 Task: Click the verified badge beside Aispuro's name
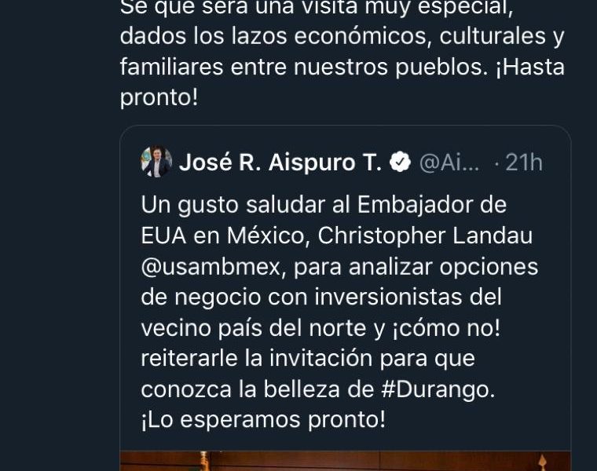click(x=400, y=162)
